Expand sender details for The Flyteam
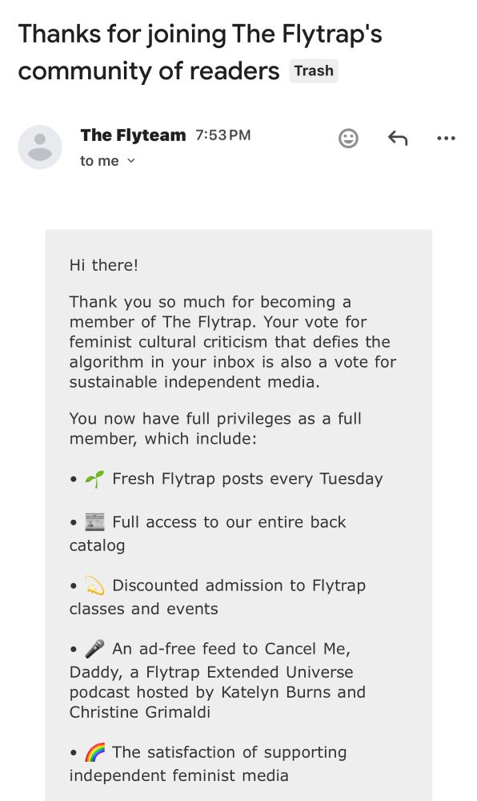Viewport: 477px width, 801px height. pyautogui.click(x=133, y=135)
